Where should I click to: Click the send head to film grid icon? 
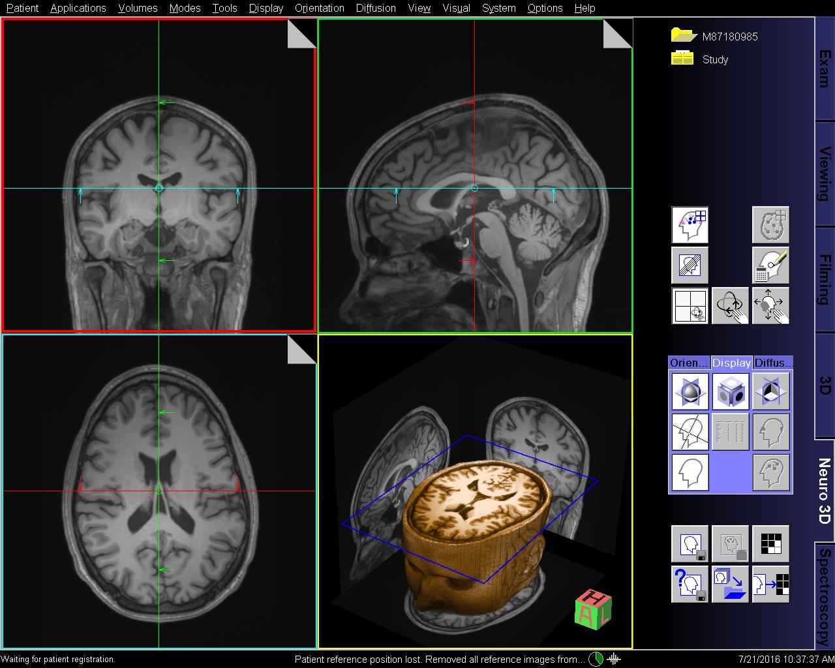(x=770, y=584)
